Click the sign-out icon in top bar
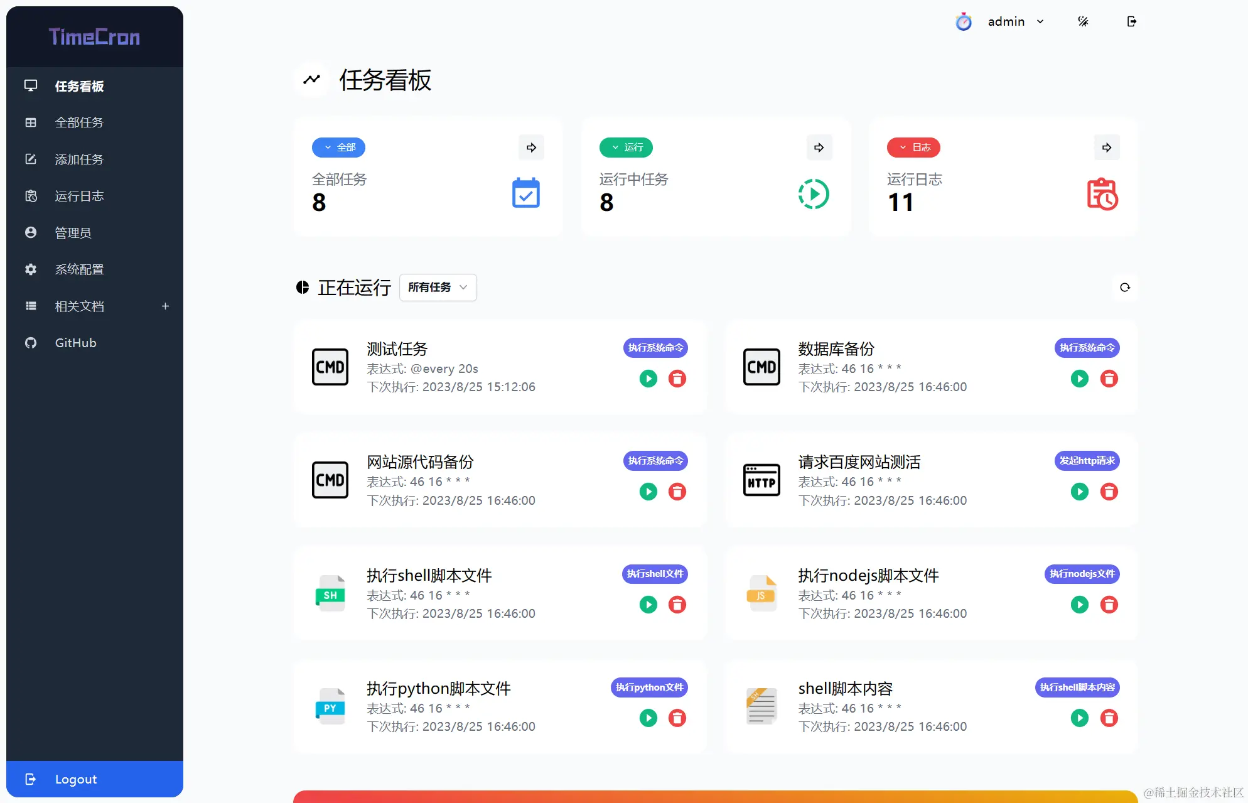Viewport: 1248px width, 803px height. 1131,21
